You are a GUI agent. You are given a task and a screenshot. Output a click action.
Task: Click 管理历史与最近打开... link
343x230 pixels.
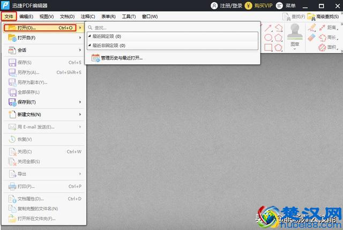(122, 58)
